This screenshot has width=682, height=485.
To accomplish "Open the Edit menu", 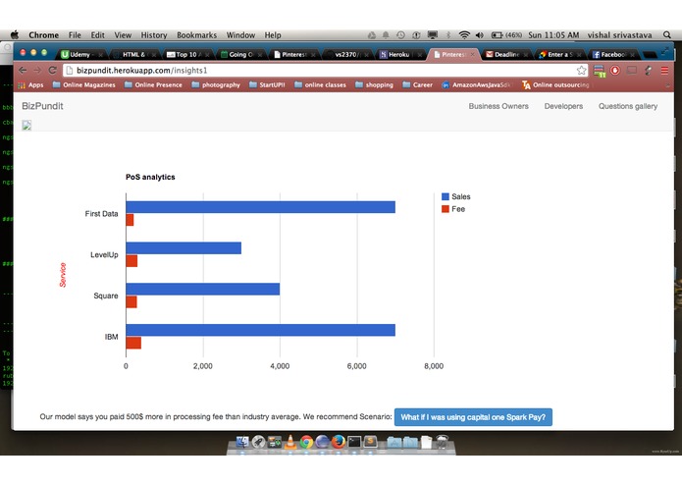I will 97,34.
